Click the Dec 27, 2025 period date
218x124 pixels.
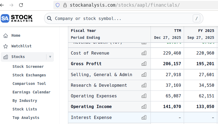click(168, 38)
